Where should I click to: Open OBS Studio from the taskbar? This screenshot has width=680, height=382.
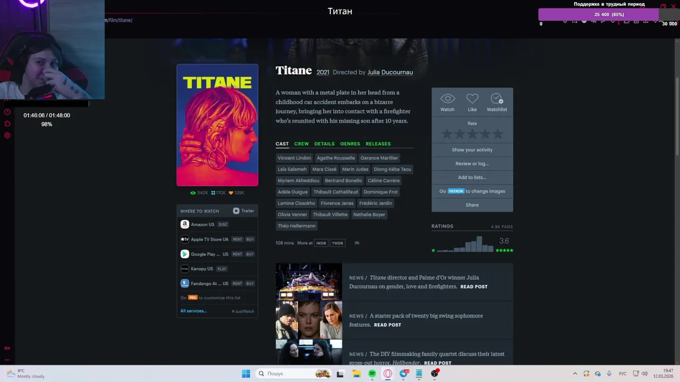point(435,374)
